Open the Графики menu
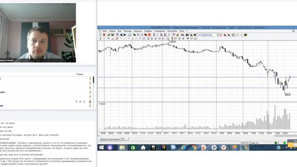The width and height of the screenshot is (297, 167). click(x=148, y=31)
